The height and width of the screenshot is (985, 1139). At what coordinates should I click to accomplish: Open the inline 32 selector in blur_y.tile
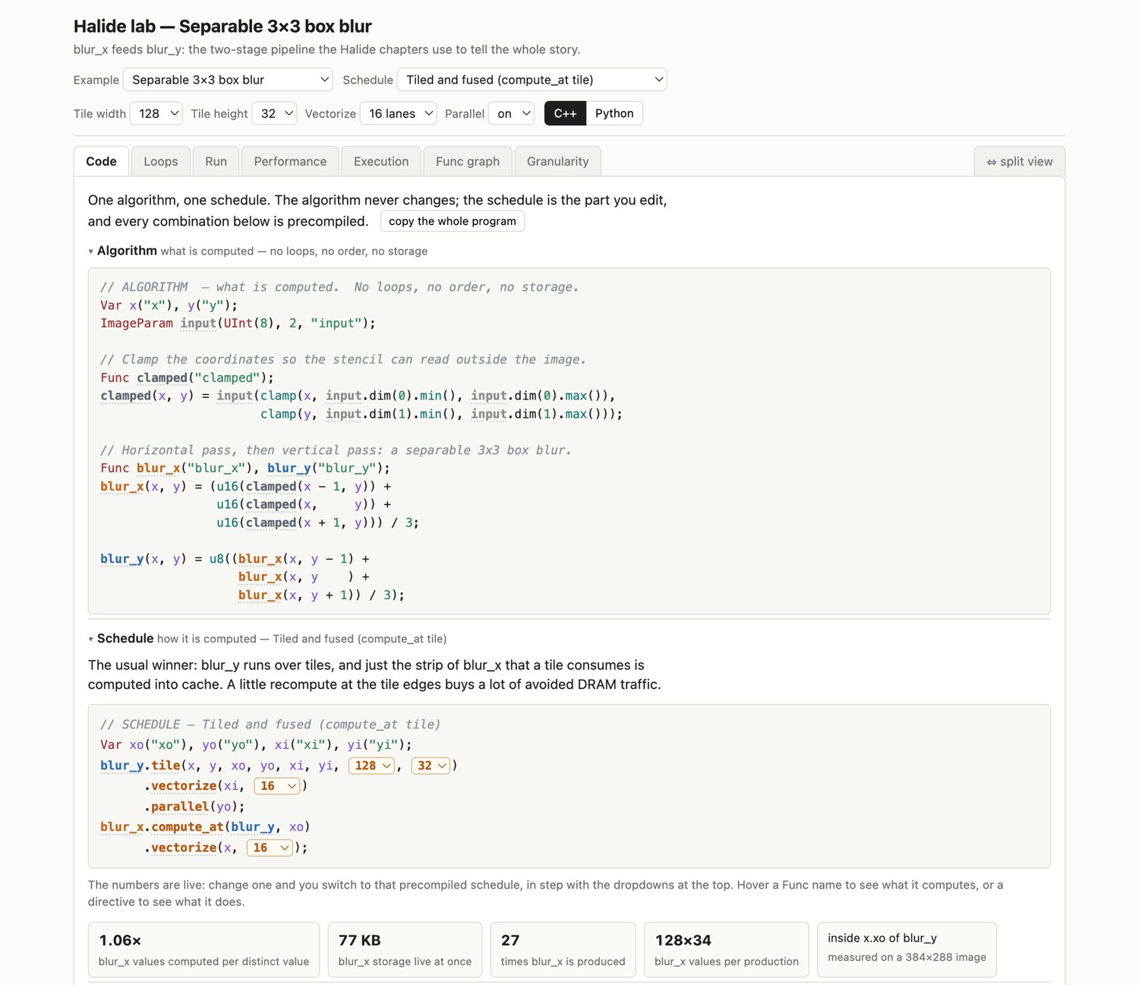(x=431, y=766)
